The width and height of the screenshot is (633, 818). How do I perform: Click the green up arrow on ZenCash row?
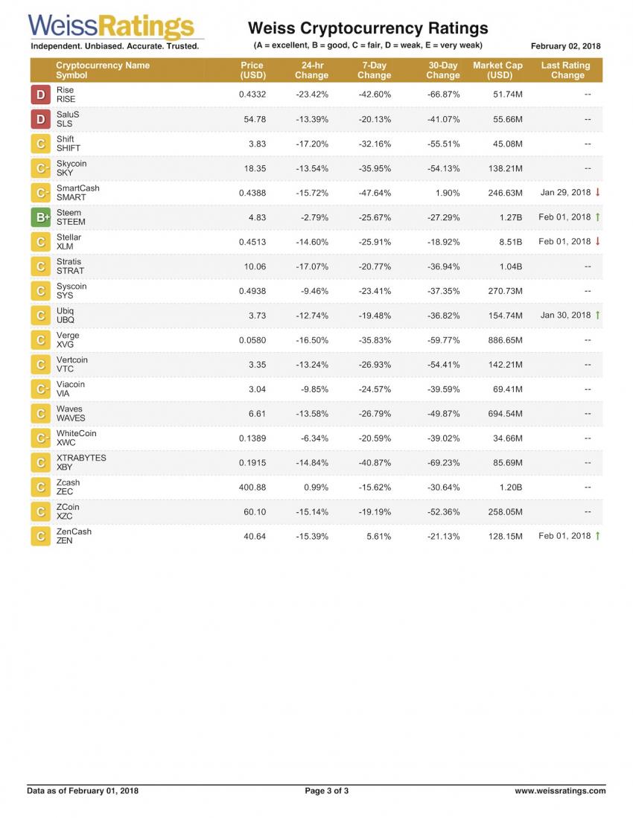597,536
